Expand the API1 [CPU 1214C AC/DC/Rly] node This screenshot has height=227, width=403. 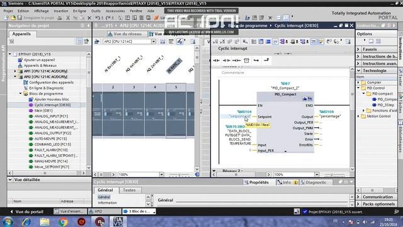pyautogui.click(x=15, y=71)
